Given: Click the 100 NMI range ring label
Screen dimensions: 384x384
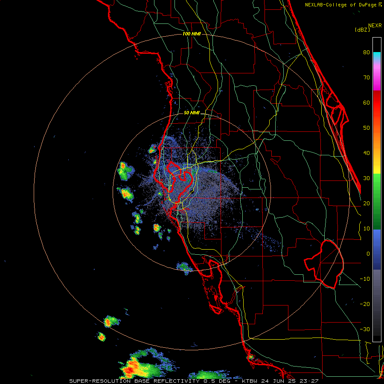Looking at the screenshot, I should pyautogui.click(x=192, y=34).
